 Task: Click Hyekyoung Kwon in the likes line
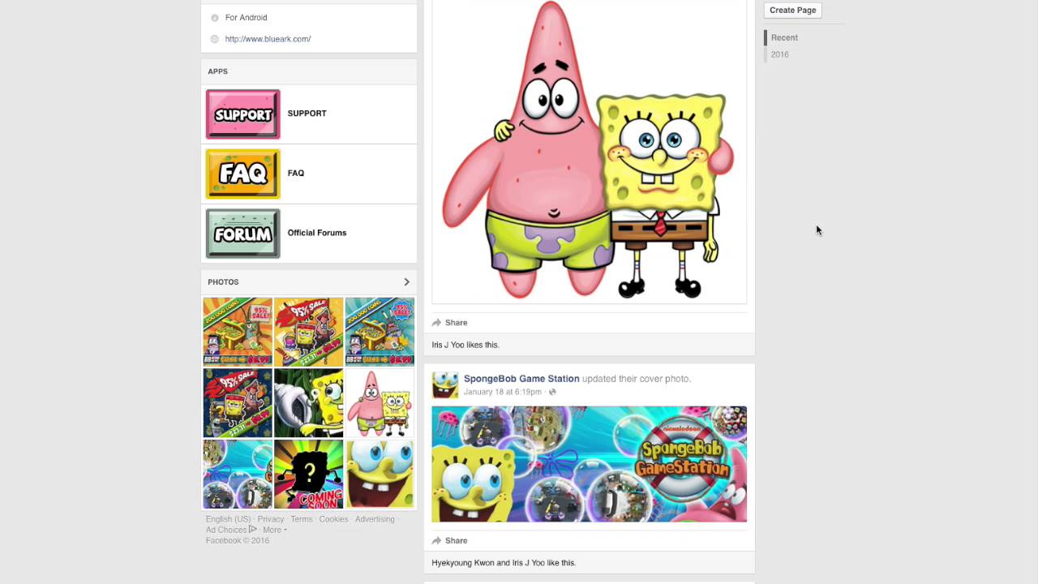463,563
